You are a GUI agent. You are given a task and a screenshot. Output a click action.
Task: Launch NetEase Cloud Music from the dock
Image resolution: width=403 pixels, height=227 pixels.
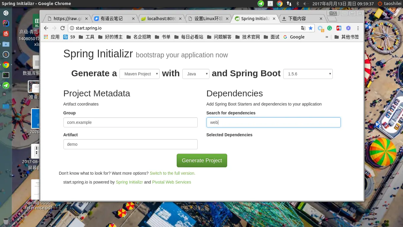pos(6,34)
